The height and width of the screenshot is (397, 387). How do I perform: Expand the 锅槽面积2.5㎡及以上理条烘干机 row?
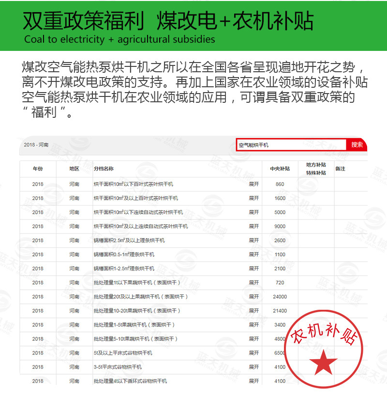point(254,240)
